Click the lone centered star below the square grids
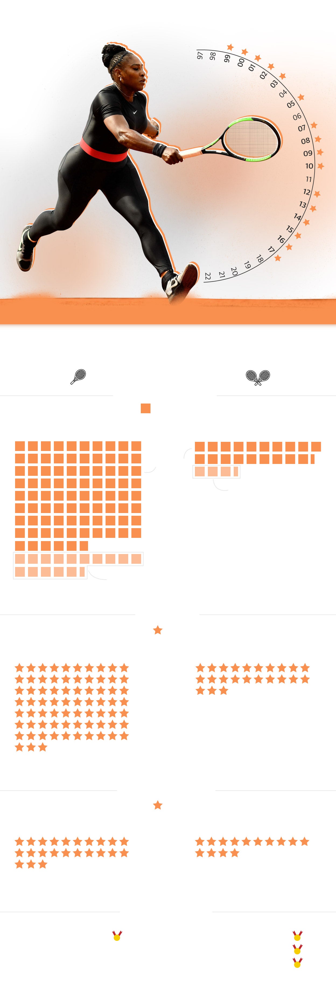Screen dimensions: 336x984 (157, 630)
